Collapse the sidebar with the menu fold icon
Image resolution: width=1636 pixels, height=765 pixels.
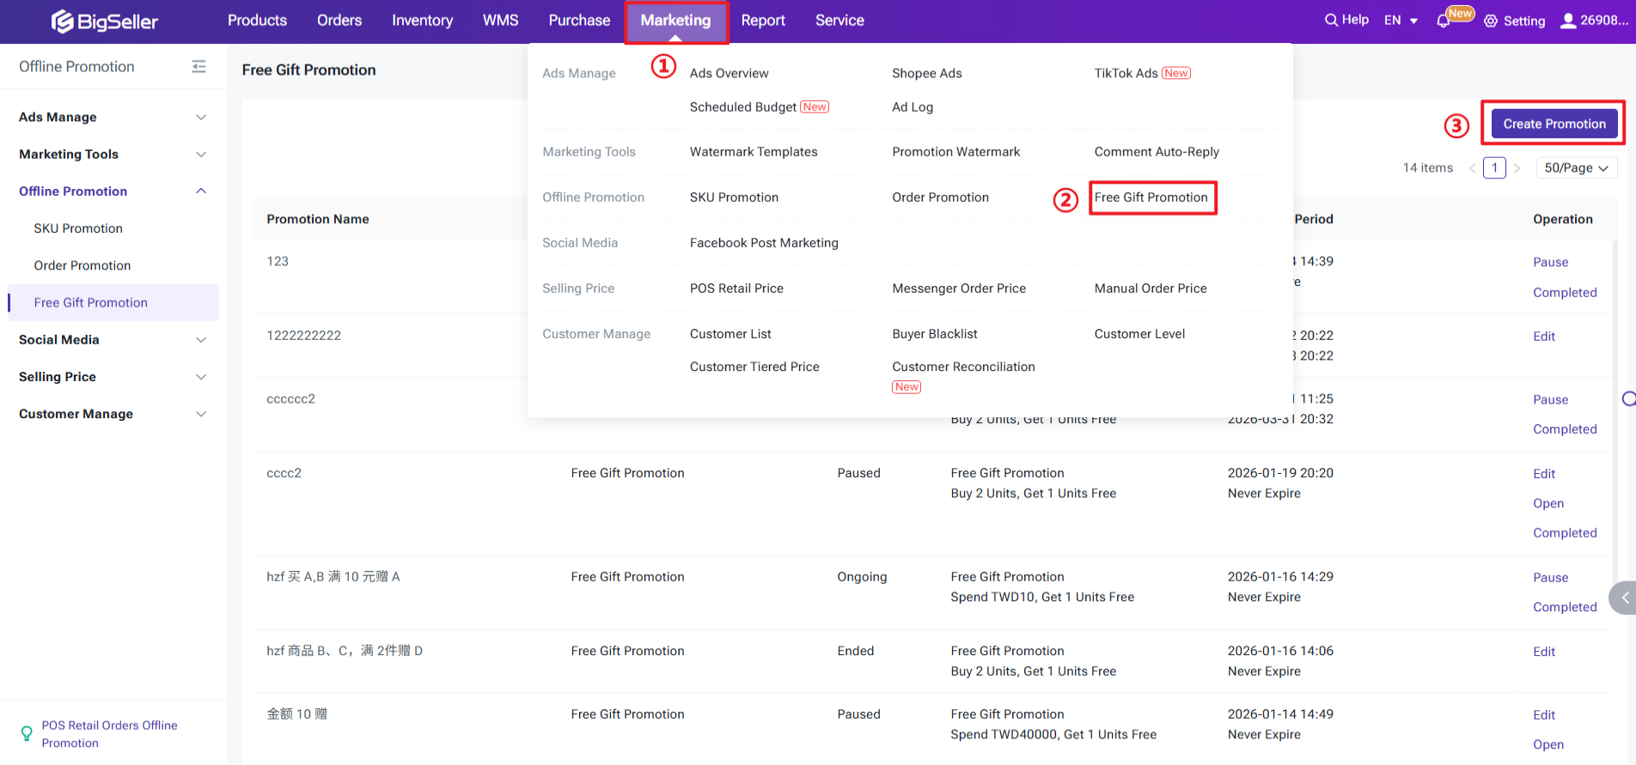(x=198, y=67)
